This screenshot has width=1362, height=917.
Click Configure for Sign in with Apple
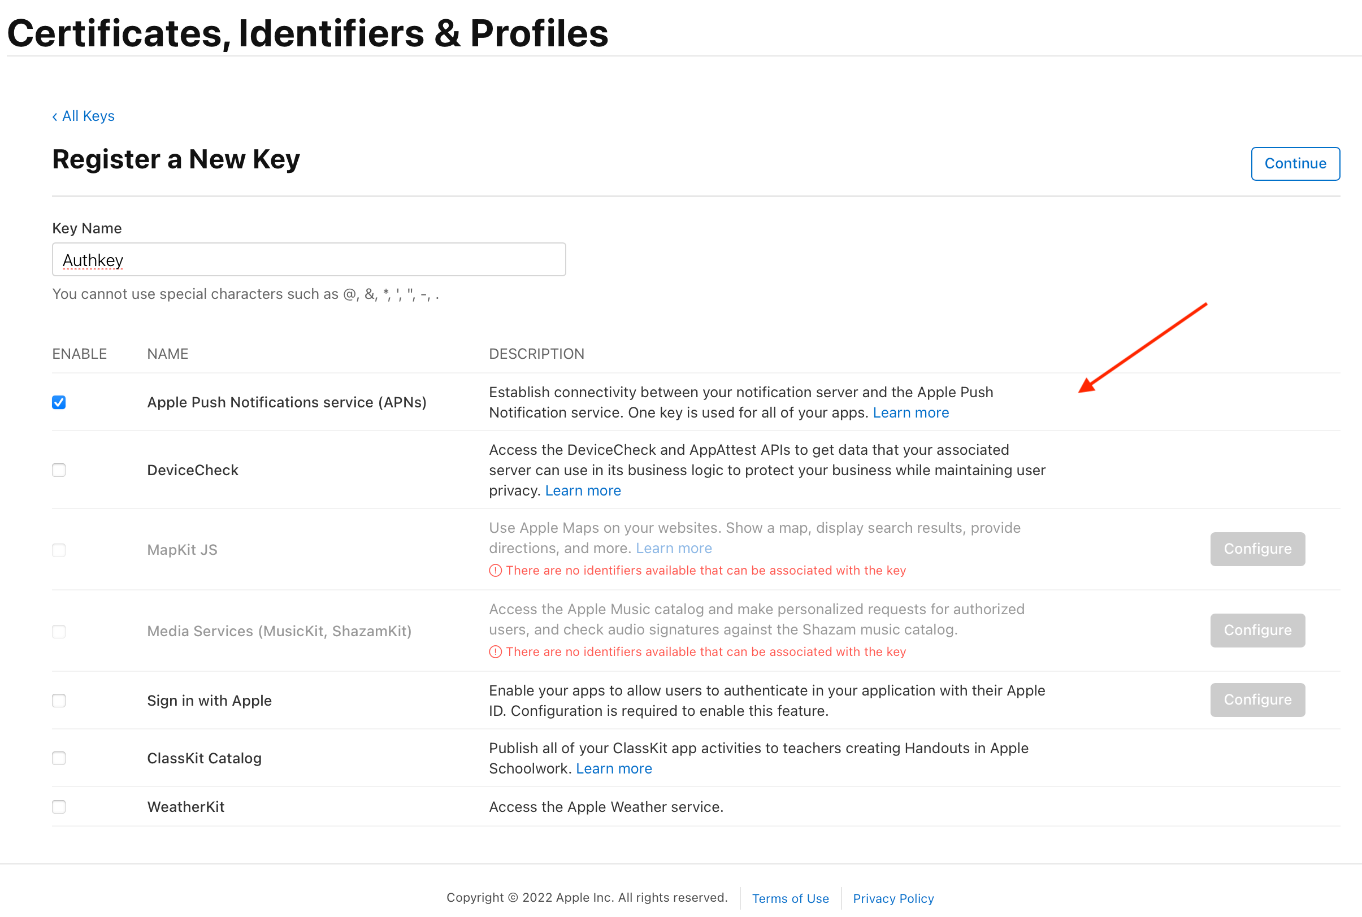click(x=1257, y=699)
